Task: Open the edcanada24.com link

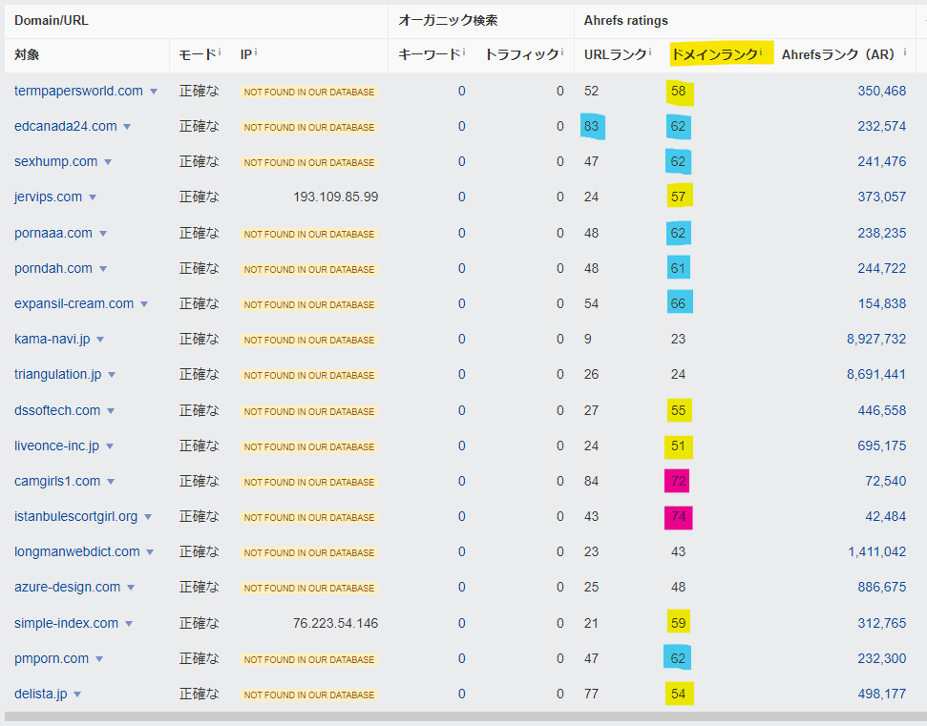Action: (66, 127)
